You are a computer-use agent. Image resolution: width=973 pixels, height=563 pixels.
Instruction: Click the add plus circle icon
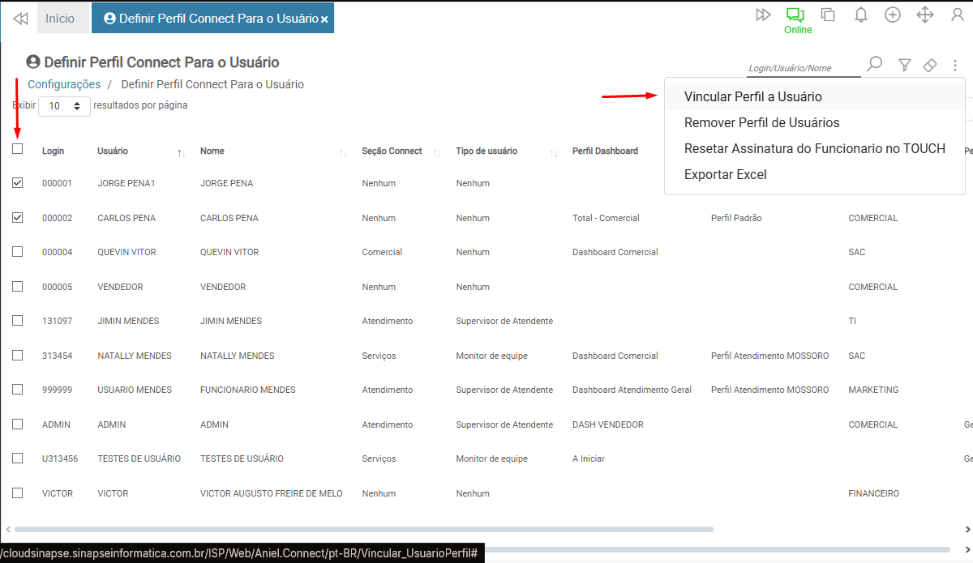[x=893, y=15]
